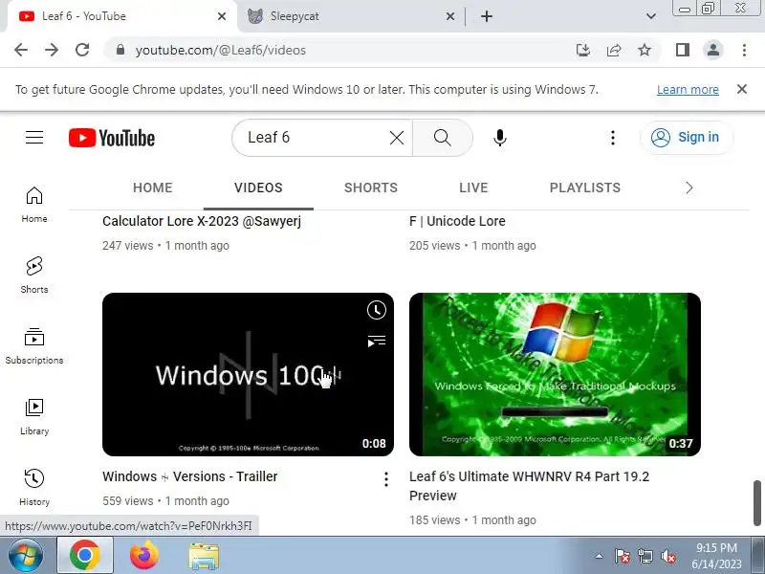Open Subscriptions in the left sidebar

(x=34, y=346)
